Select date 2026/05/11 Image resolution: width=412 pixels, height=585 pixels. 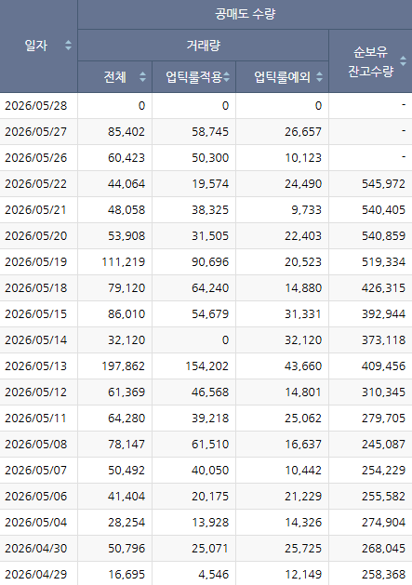click(36, 419)
